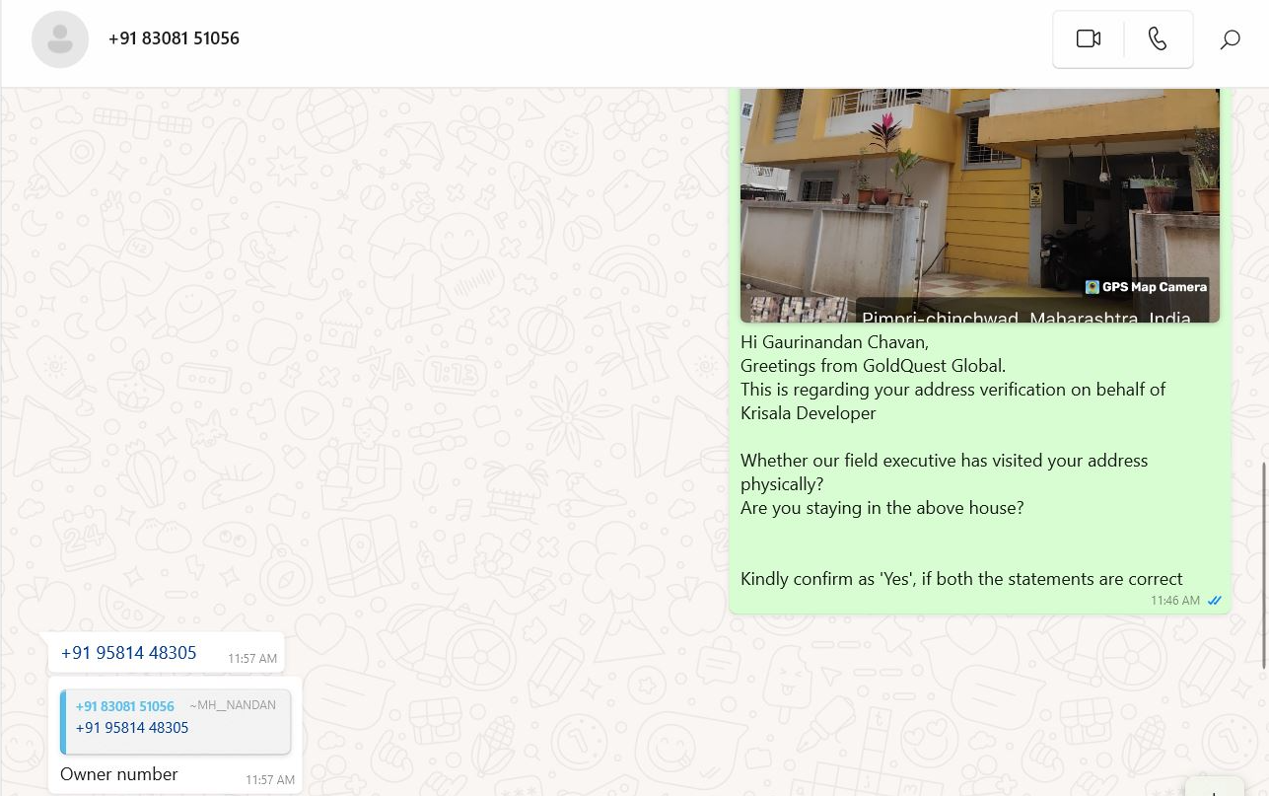Screen dimensions: 1269x796
Task: Start a video call with the contact
Action: pos(1089,38)
